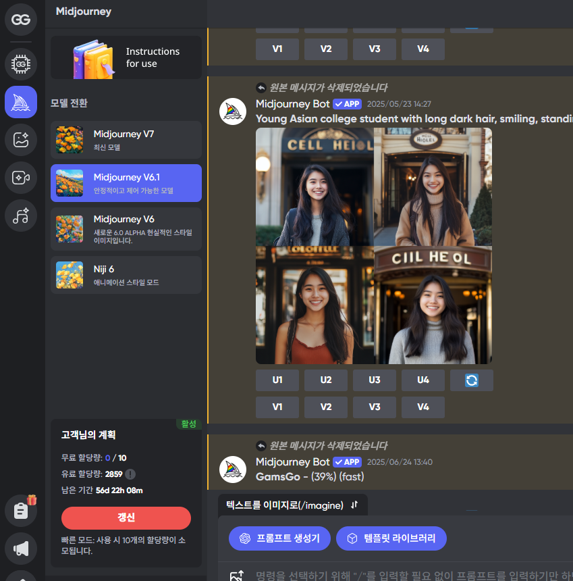Click the 남은 기간 56d 22h 08m text

pyautogui.click(x=102, y=490)
